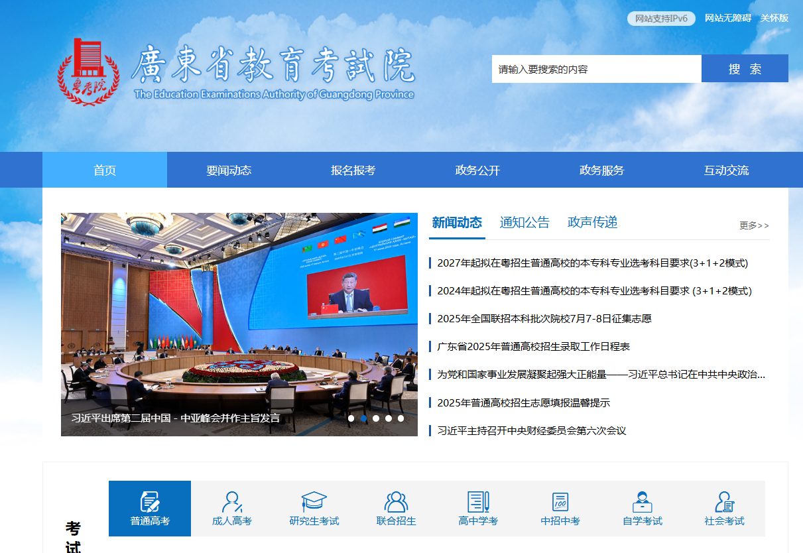Switch to the 通知公告 tab
The height and width of the screenshot is (553, 803).
pos(525,223)
